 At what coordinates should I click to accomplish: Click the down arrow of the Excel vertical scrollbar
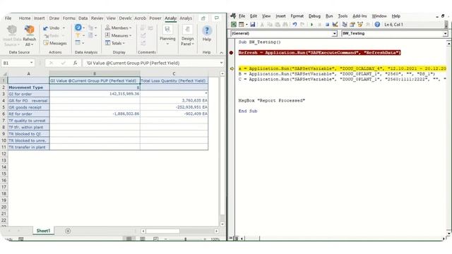222,224
